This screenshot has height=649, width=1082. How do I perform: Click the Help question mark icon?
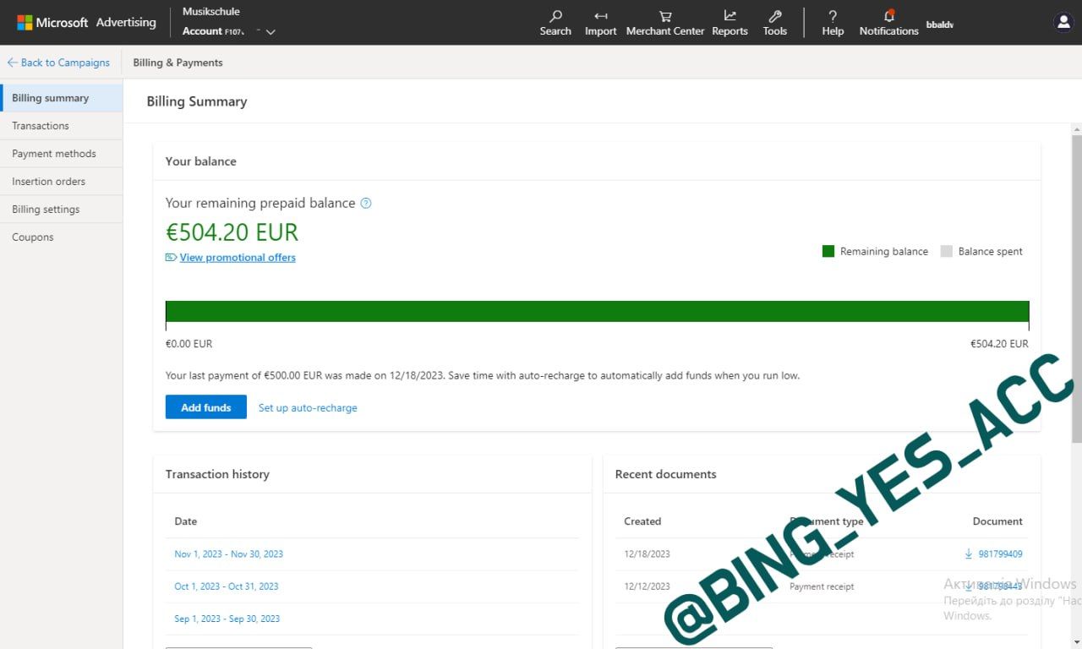pyautogui.click(x=833, y=23)
